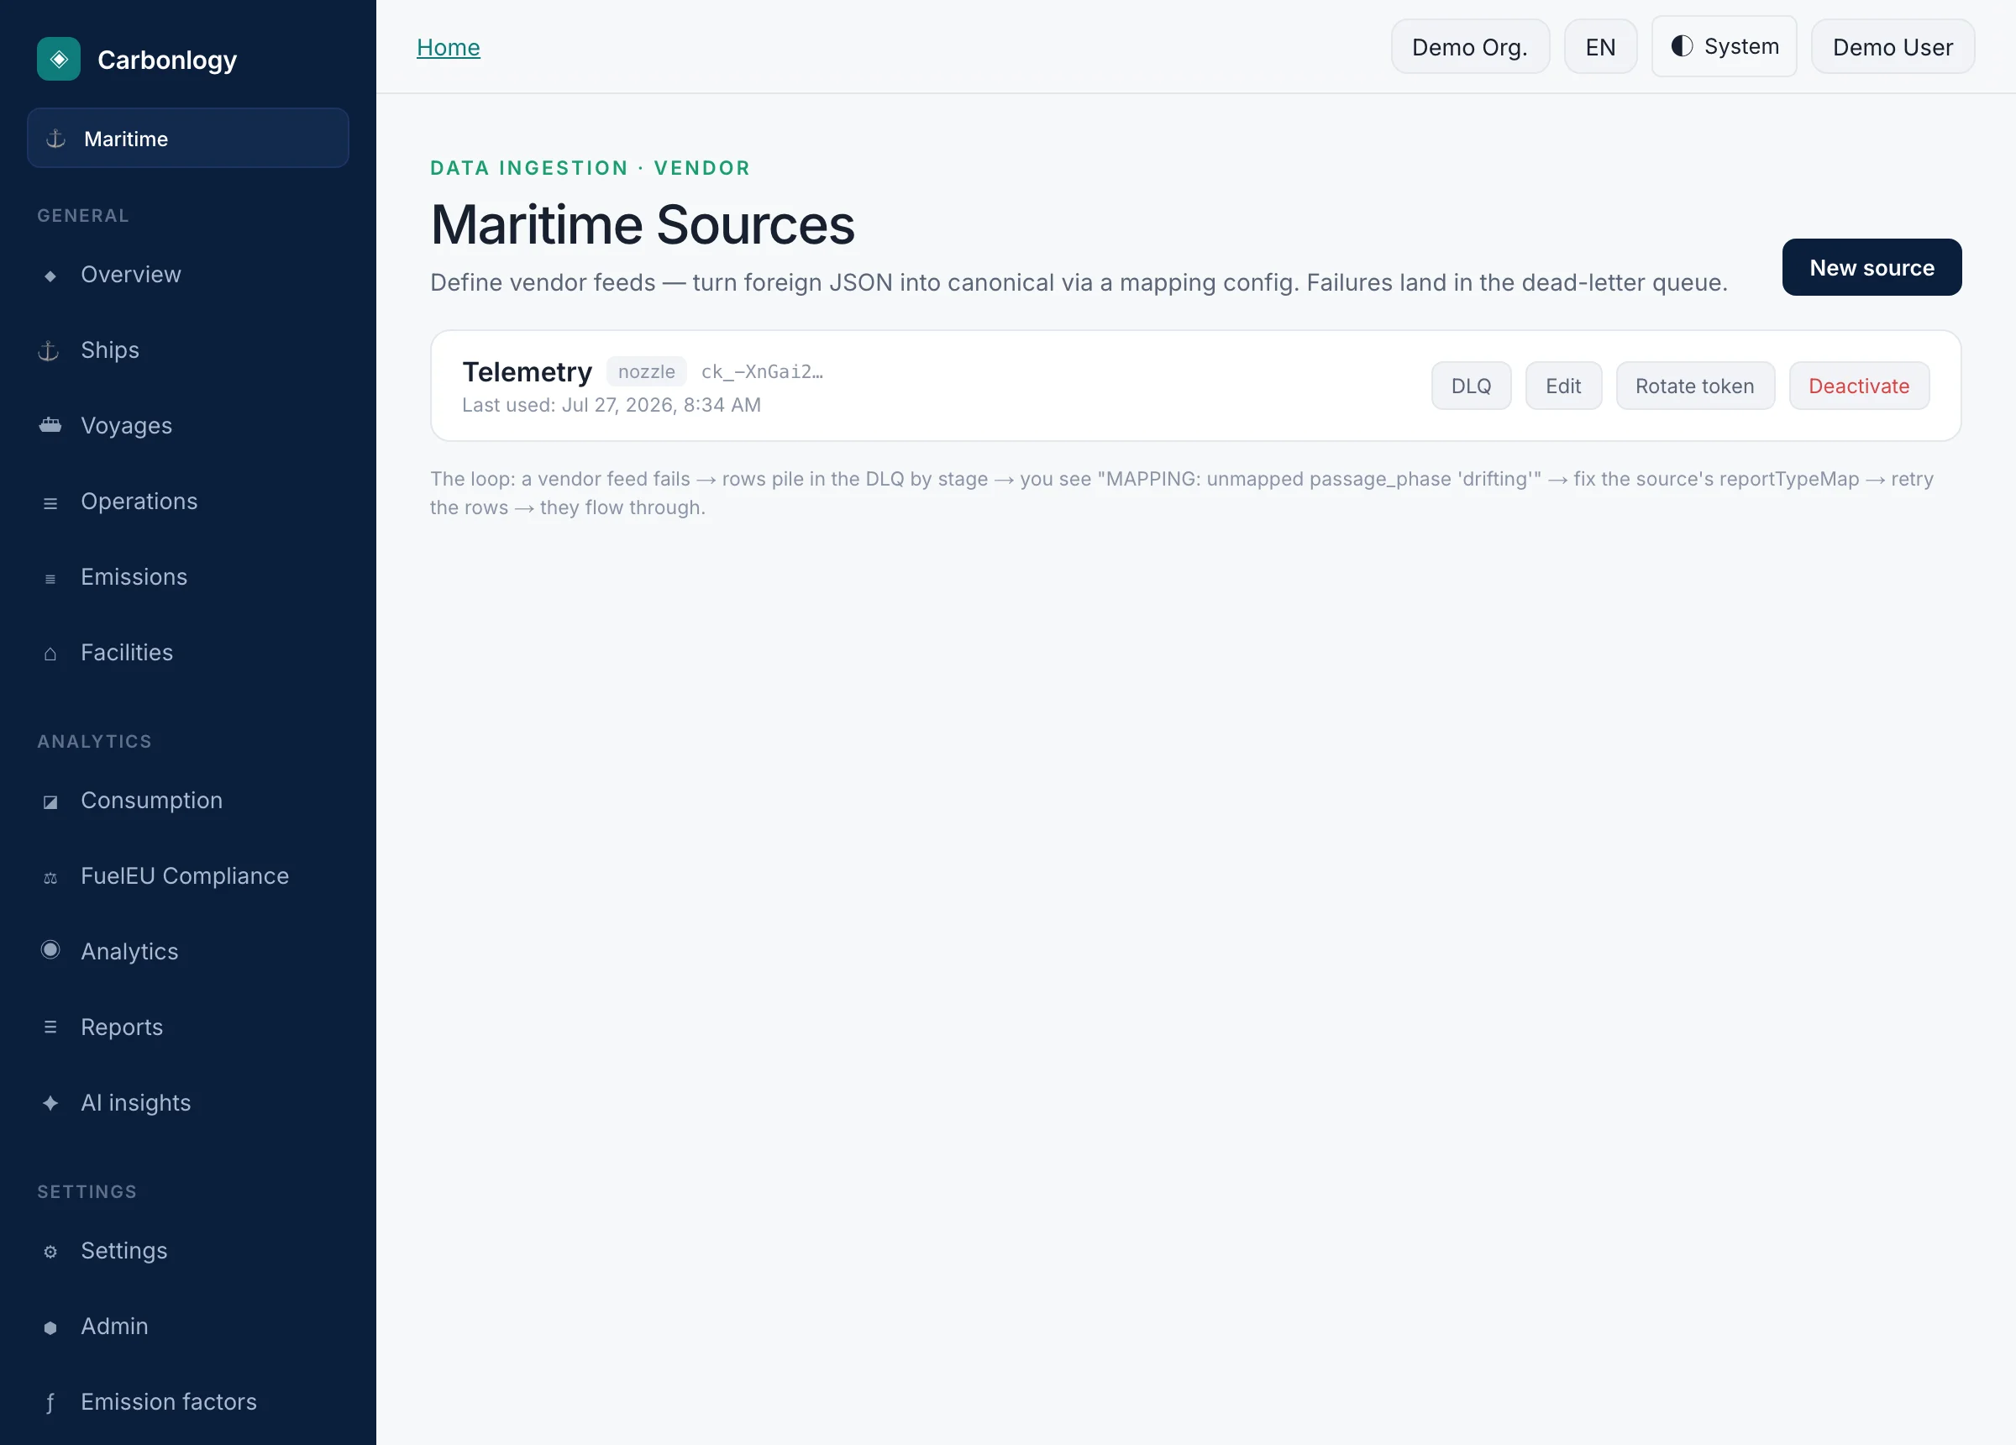Select Emissions in the sidebar
This screenshot has width=2016, height=1445.
(x=187, y=577)
